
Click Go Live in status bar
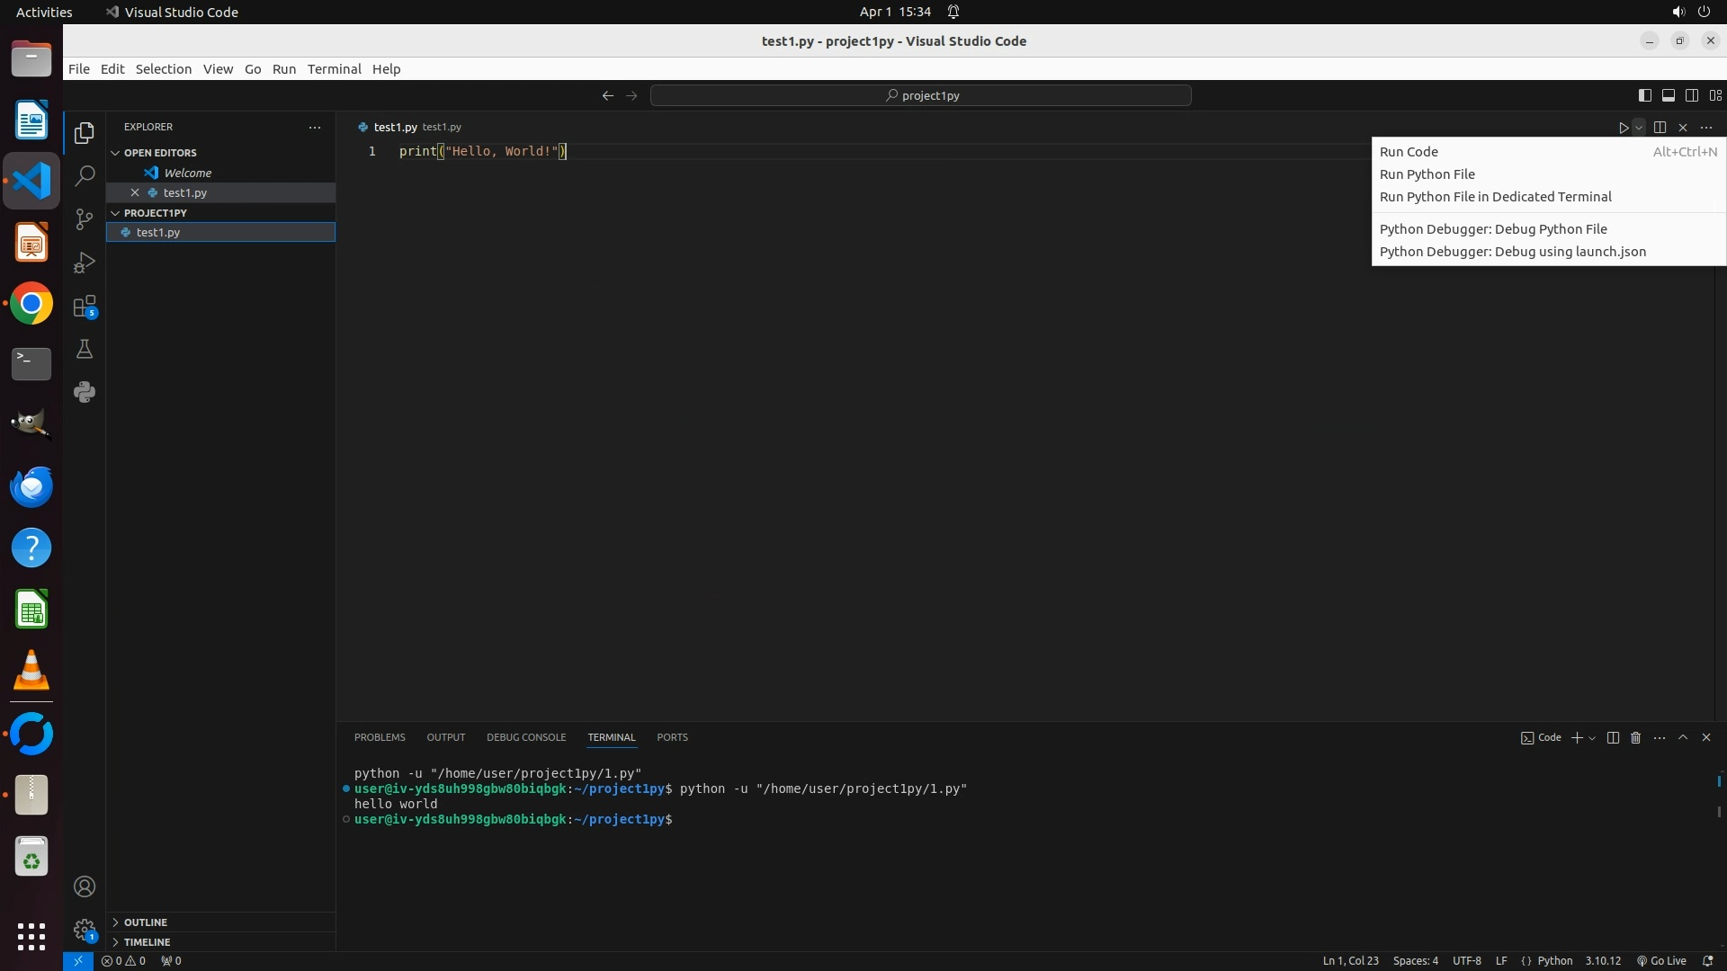(x=1661, y=961)
